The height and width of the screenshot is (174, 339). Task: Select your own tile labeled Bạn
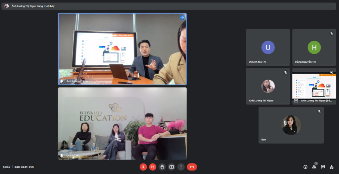[x=291, y=125]
